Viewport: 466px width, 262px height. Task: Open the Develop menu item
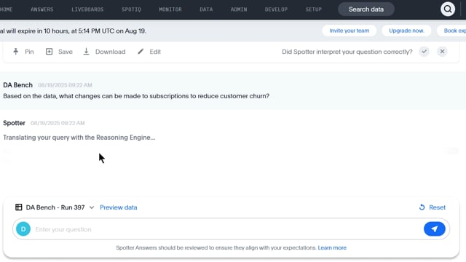click(x=276, y=9)
